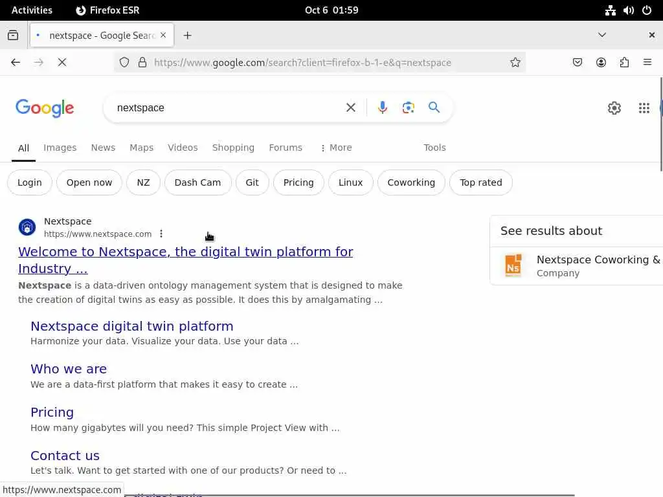
Task: Start a search by voice
Action: coord(382,108)
